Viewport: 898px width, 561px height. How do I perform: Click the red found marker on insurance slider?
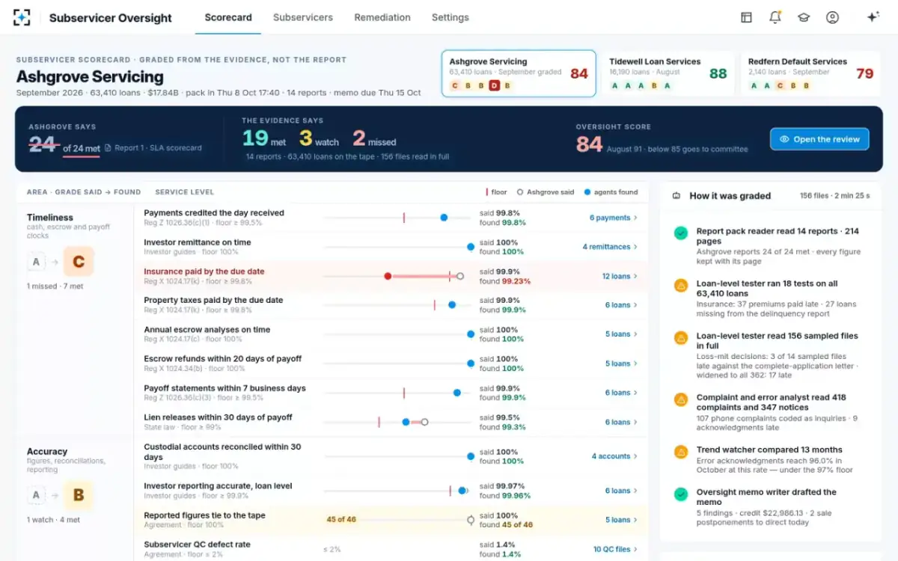point(388,276)
